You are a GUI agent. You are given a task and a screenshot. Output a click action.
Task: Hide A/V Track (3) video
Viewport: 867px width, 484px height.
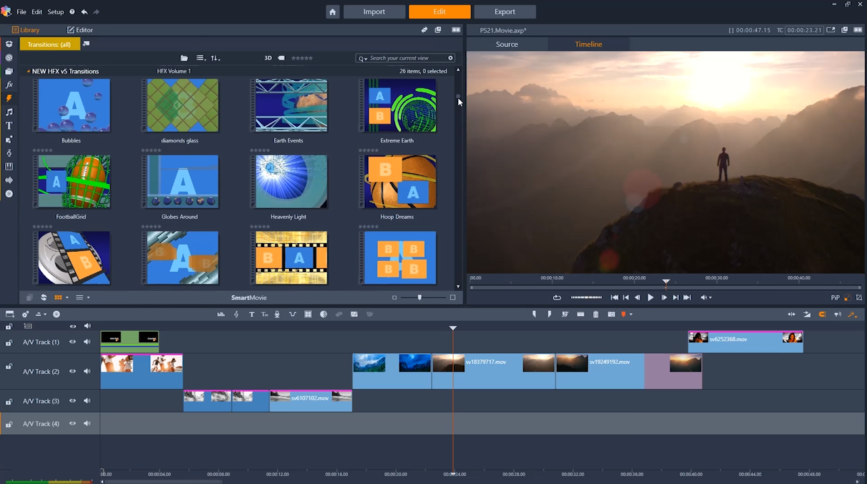tap(73, 401)
